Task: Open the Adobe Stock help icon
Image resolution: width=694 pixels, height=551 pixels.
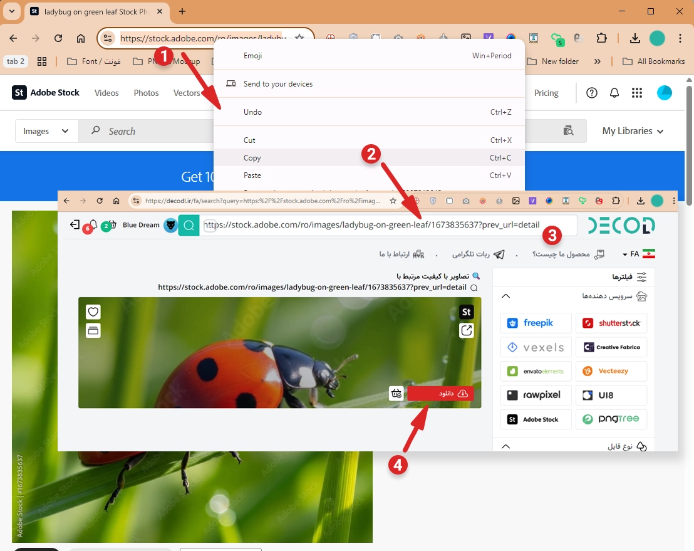Action: 592,93
